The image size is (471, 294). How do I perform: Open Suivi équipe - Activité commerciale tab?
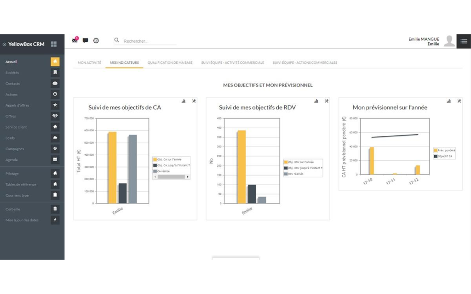tap(232, 62)
